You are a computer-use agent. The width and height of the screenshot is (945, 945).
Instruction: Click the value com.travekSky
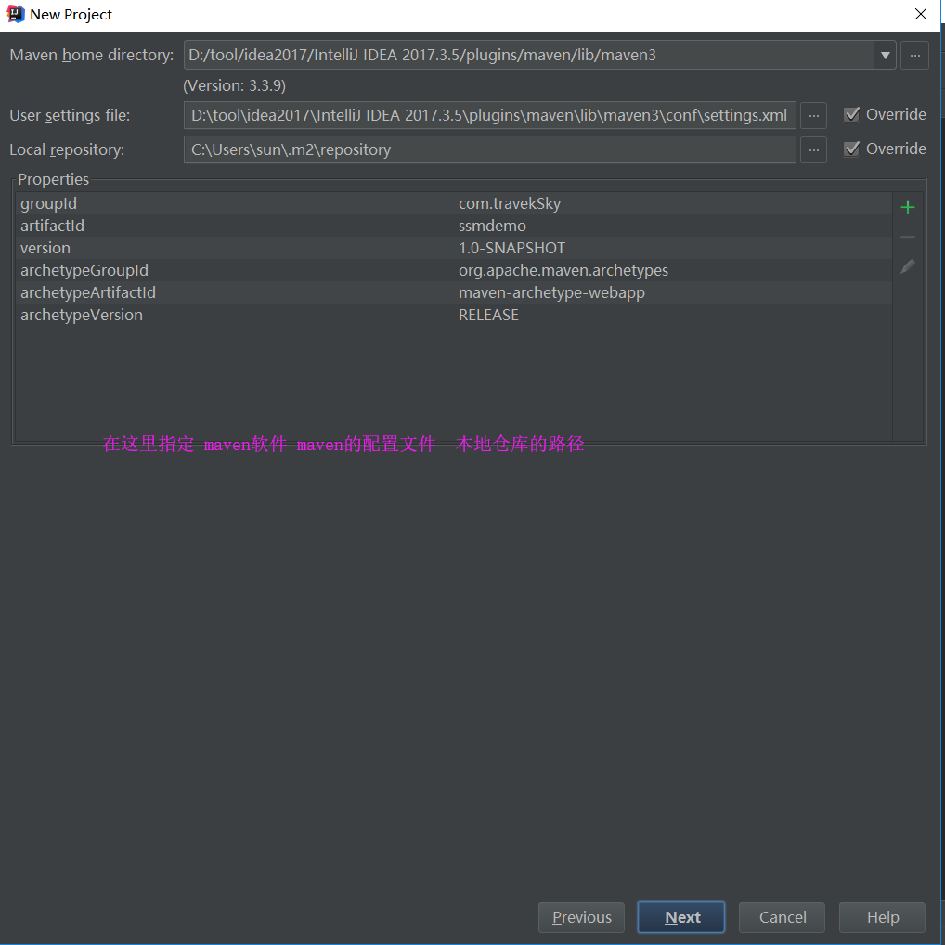tap(510, 203)
